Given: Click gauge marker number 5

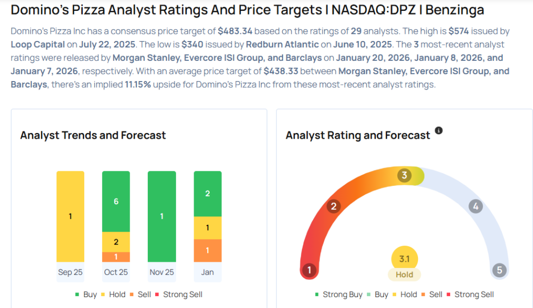Looking at the screenshot, I should [x=499, y=270].
